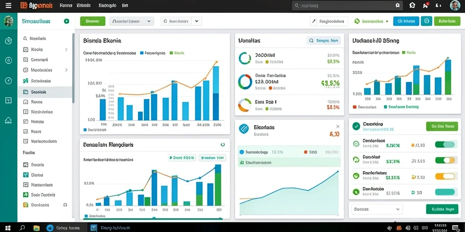This screenshot has height=232, width=465.
Task: Click the pencil edit icon in the toolbar
Action: pyautogui.click(x=313, y=21)
